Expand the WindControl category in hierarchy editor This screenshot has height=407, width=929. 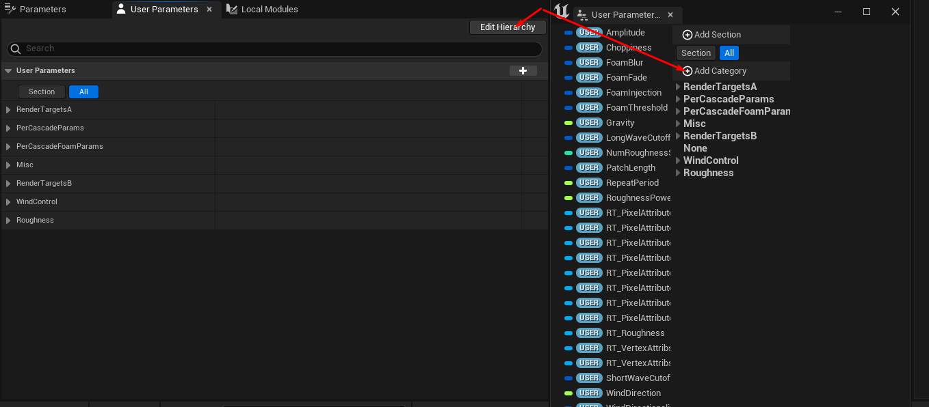coord(678,160)
